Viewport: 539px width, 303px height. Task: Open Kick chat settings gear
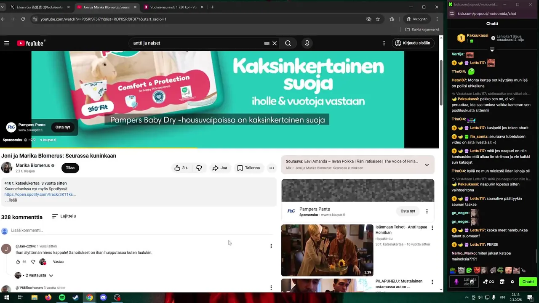tap(512, 282)
